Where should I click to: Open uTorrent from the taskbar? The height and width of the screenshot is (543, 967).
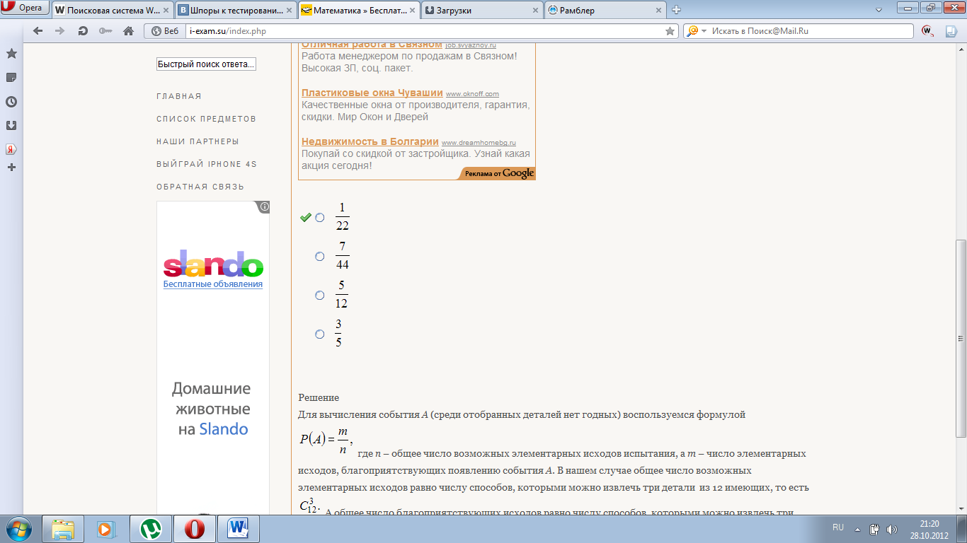[x=150, y=528]
